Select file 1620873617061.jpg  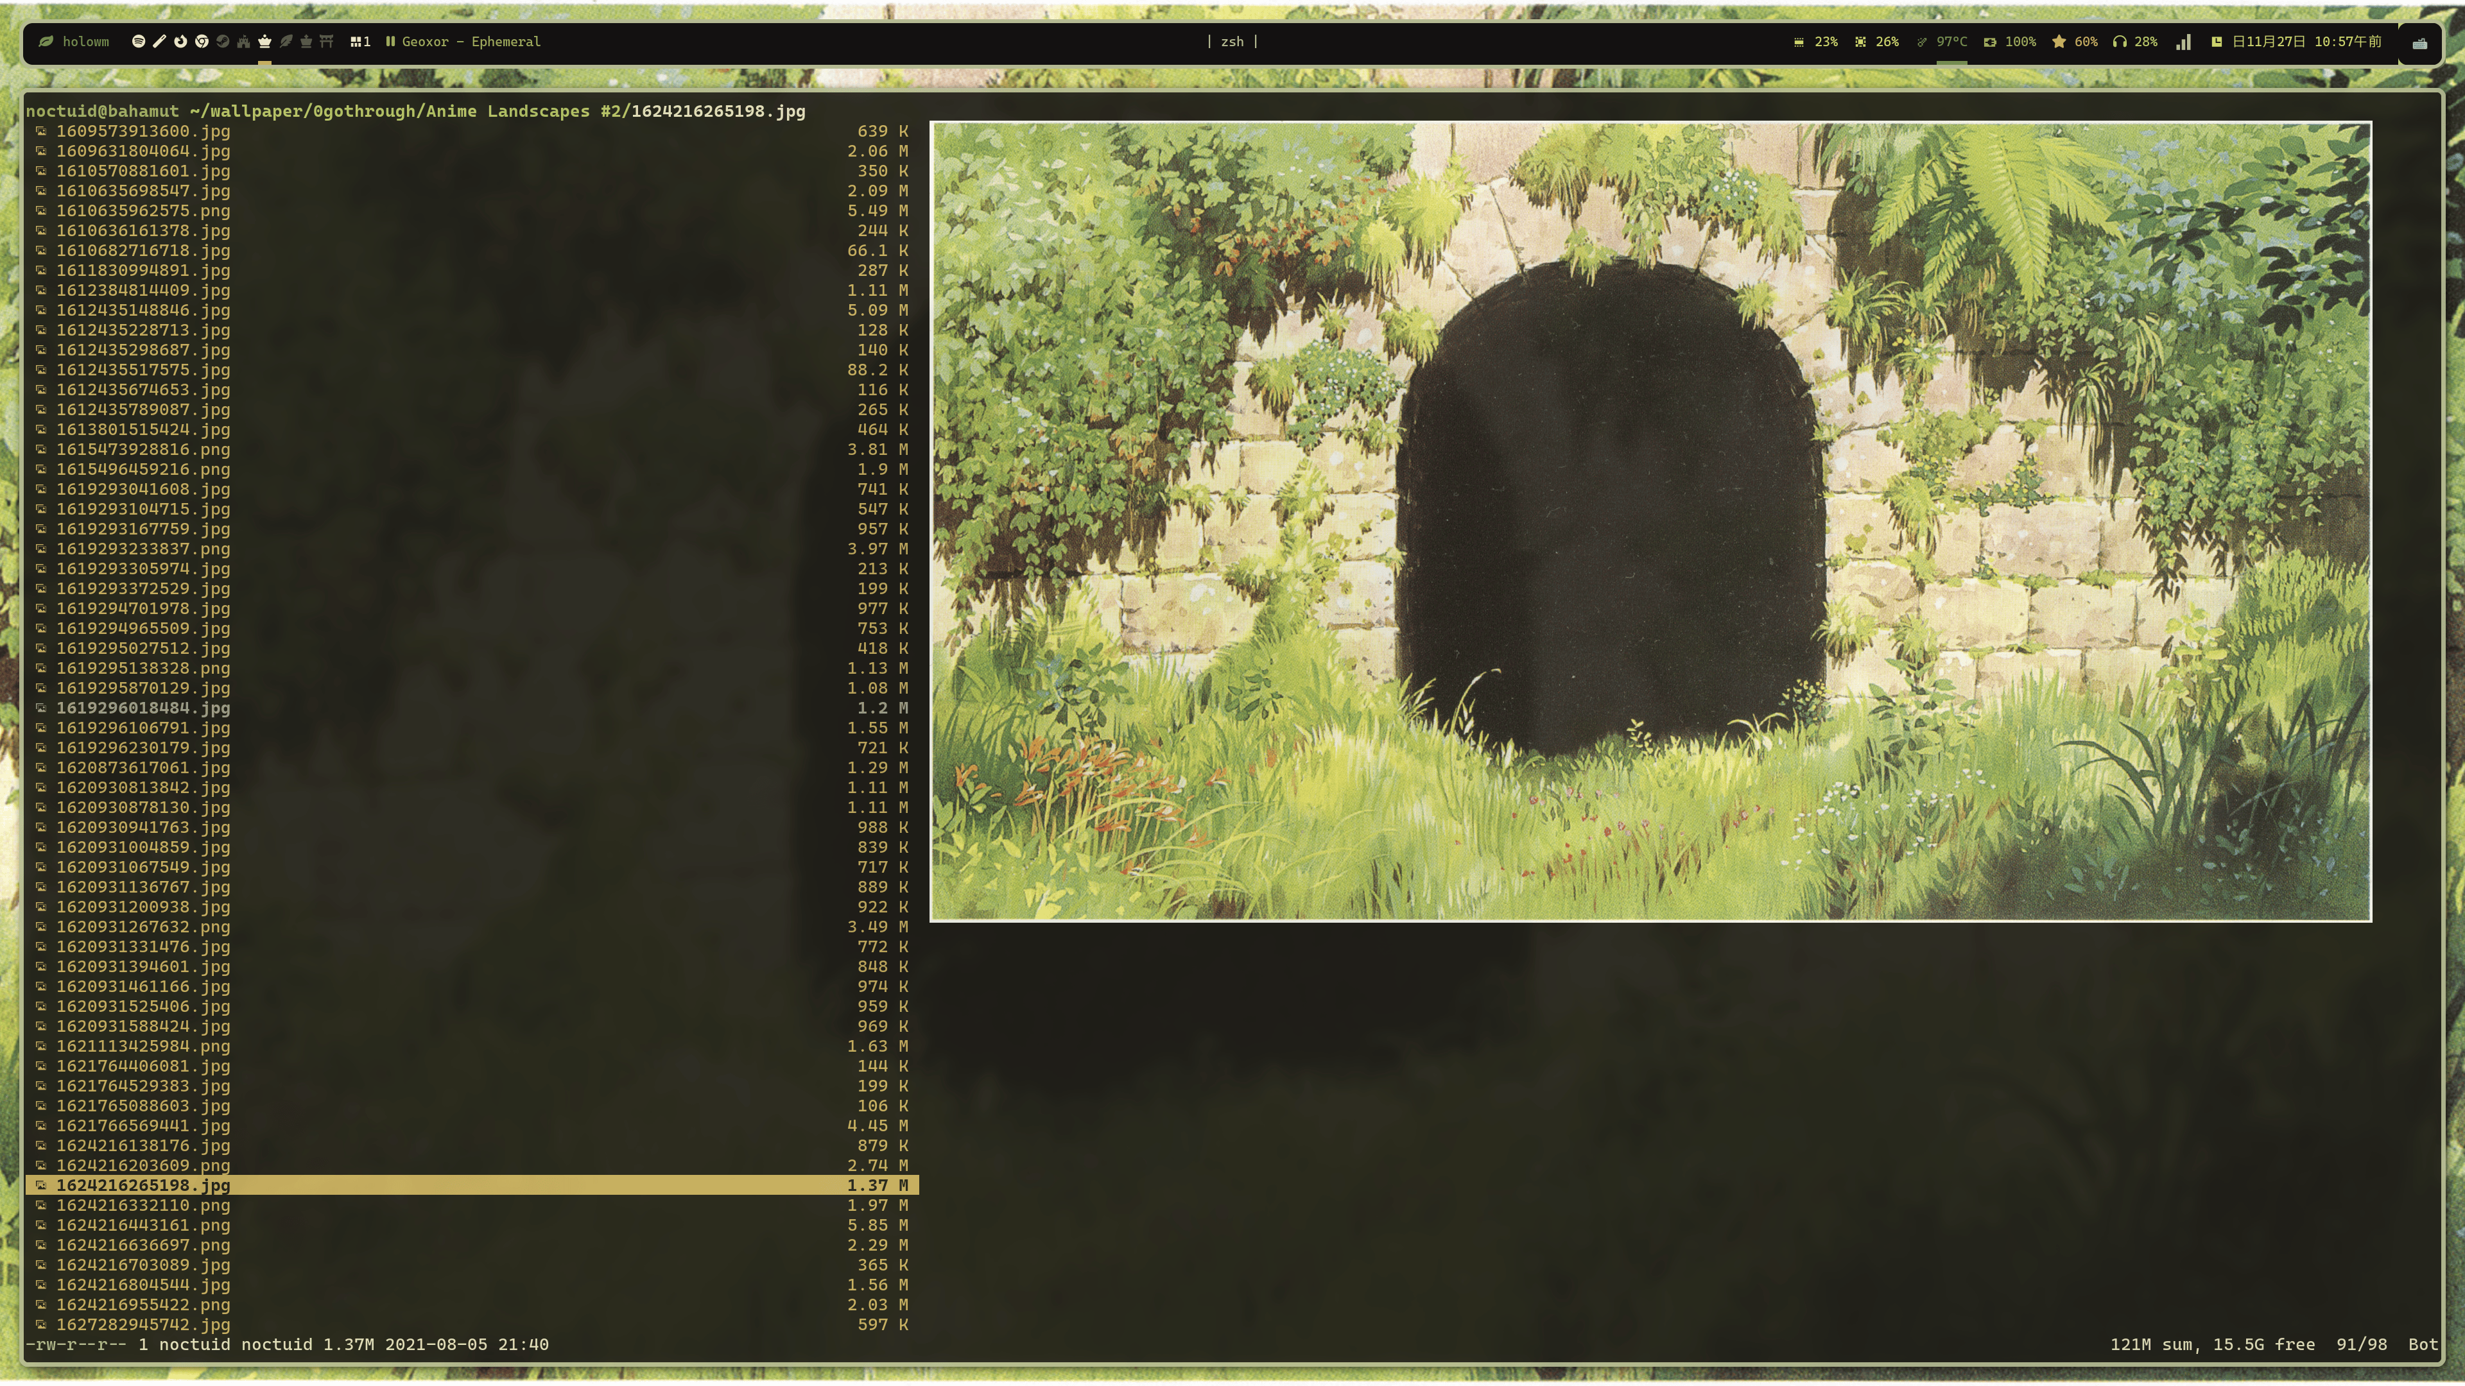coord(472,768)
